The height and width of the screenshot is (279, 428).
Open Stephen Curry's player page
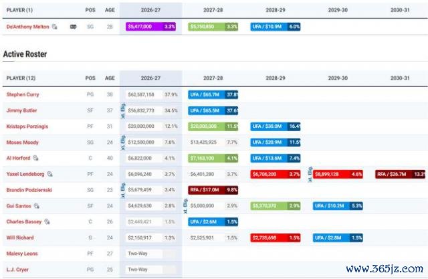(23, 94)
